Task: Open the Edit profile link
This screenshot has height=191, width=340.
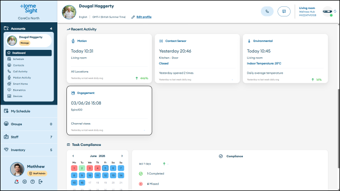Action: point(144,17)
